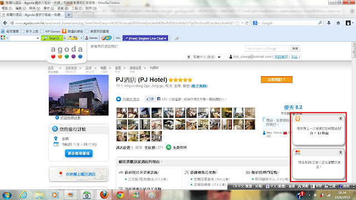Close the last-booked time notification popup
Screen dimensions: 356x200
340,118
